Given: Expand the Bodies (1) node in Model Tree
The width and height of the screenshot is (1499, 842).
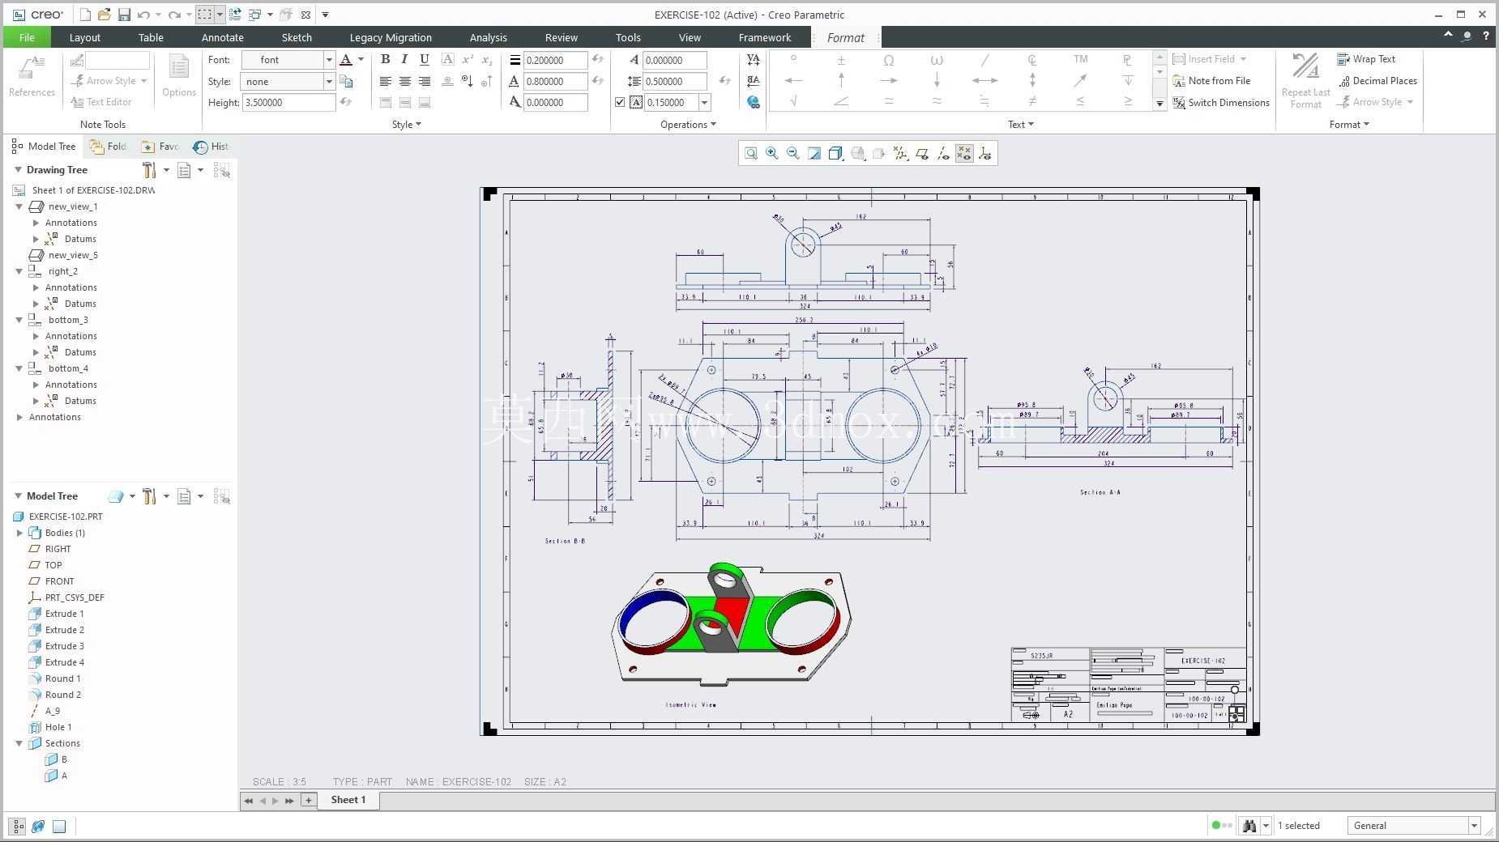Looking at the screenshot, I should (19, 533).
